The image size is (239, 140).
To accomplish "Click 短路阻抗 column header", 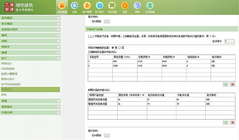I will click(x=198, y=57).
